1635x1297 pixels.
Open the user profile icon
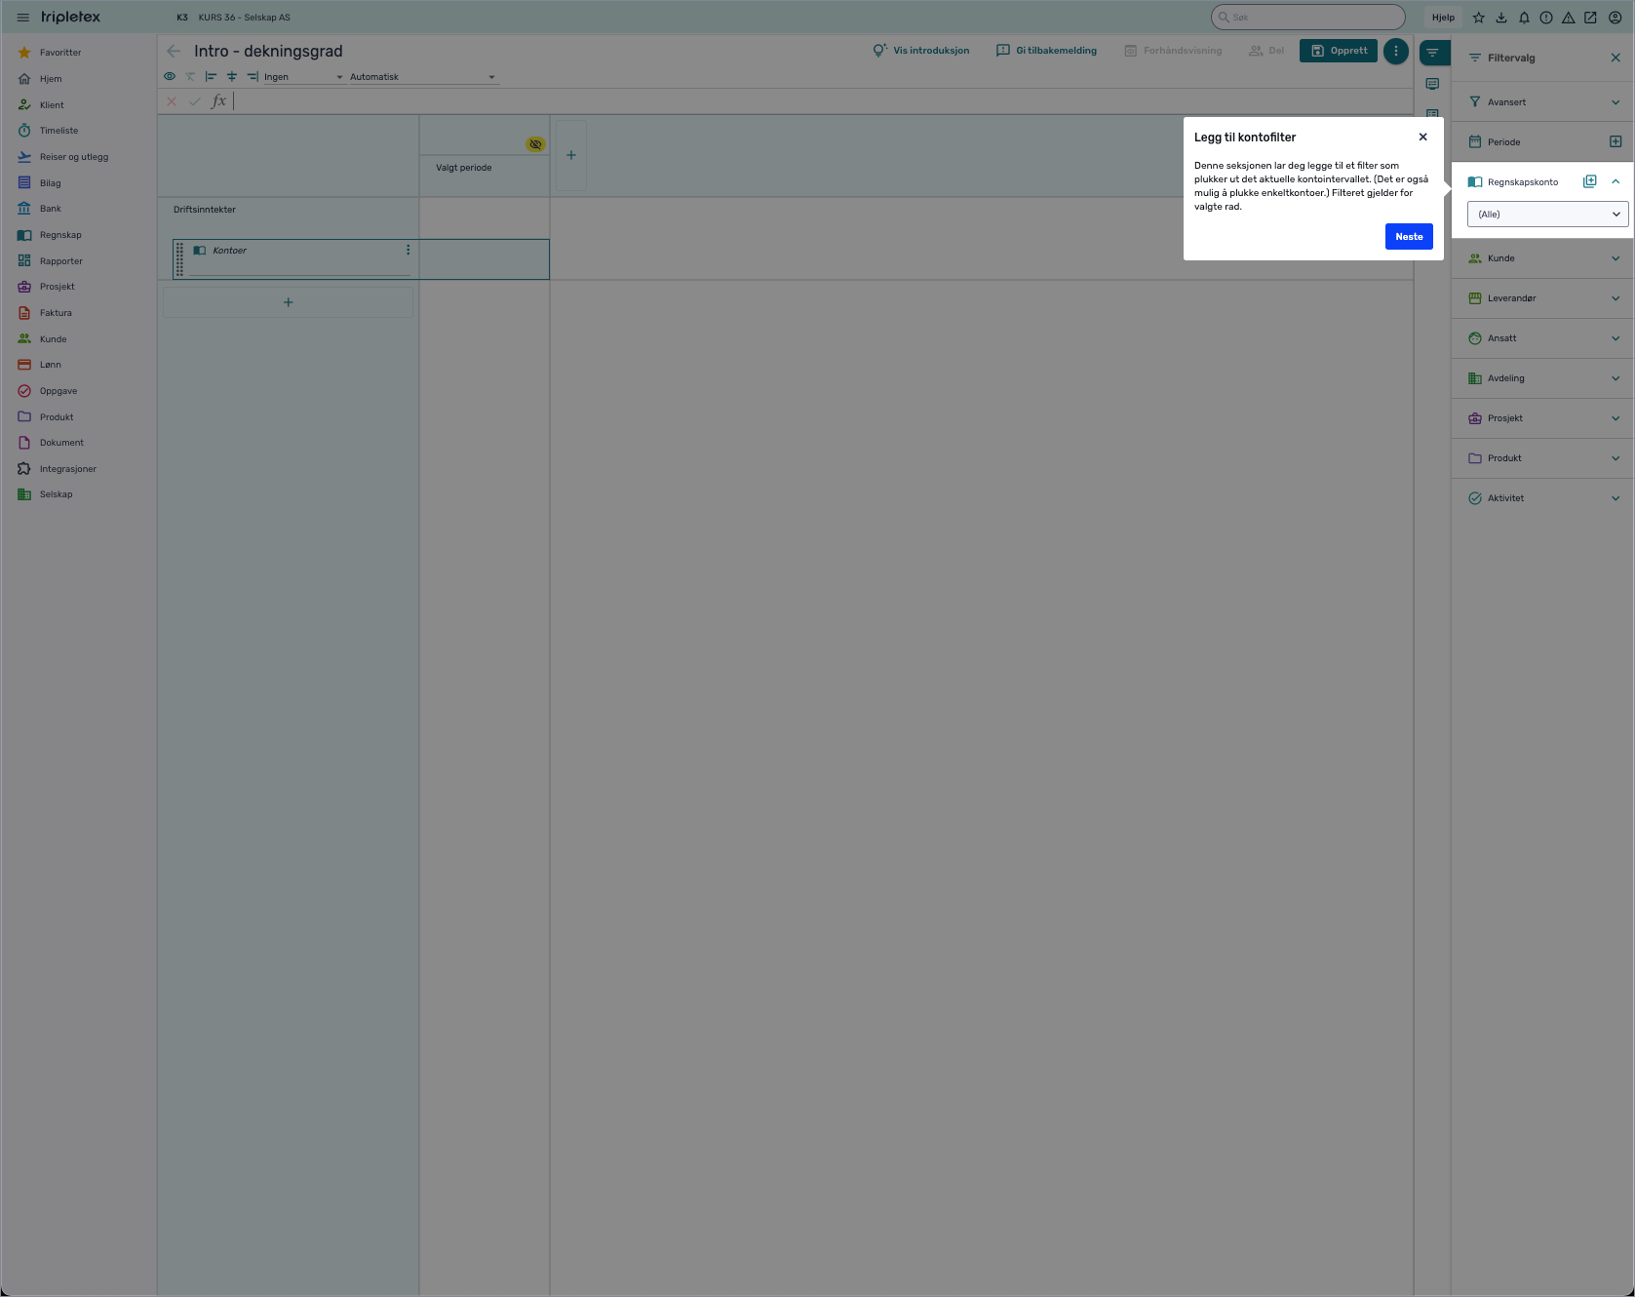1615,18
